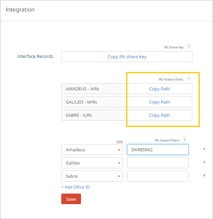Image resolution: width=213 pixels, height=219 pixels.
Task: Click the Sabre import filter input field
Action: click(x=158, y=176)
